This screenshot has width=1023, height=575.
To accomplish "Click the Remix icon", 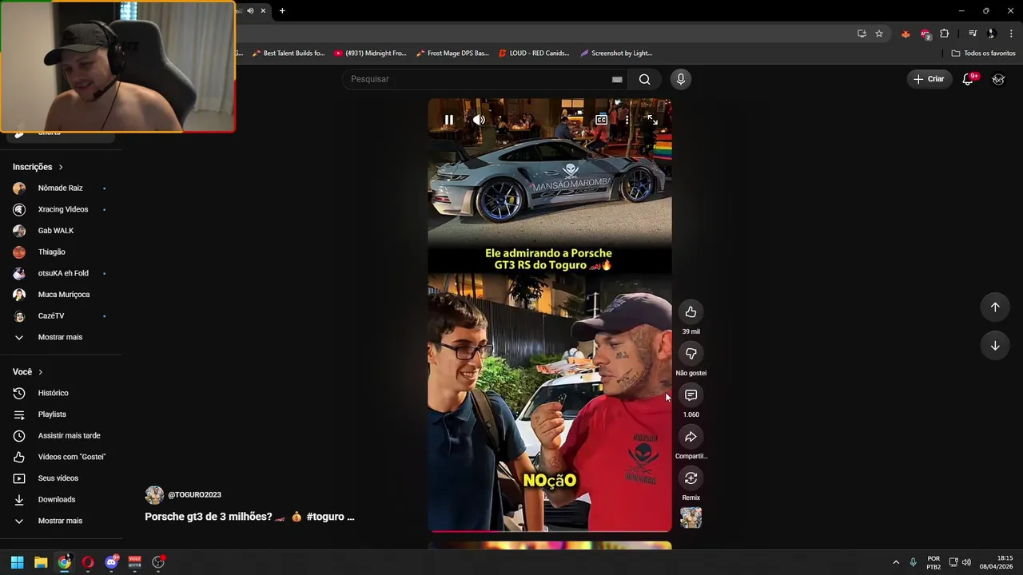I will (691, 478).
